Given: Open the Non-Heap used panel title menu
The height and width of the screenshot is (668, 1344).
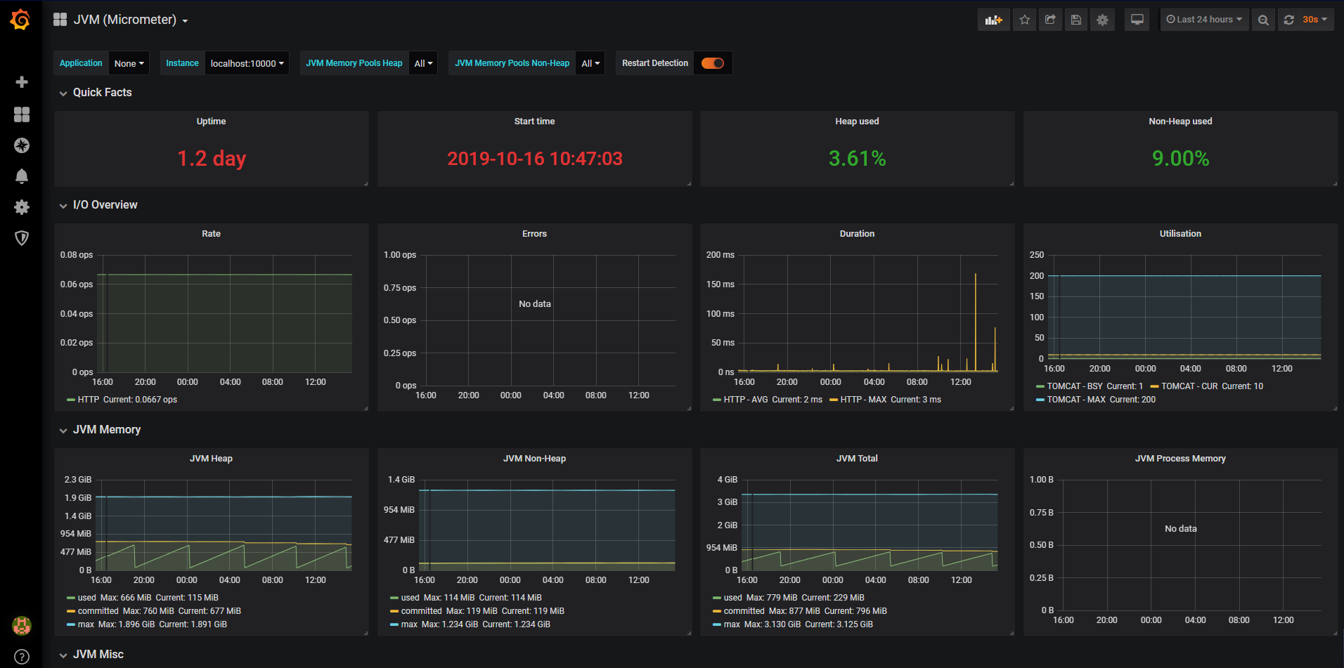Looking at the screenshot, I should (1180, 122).
